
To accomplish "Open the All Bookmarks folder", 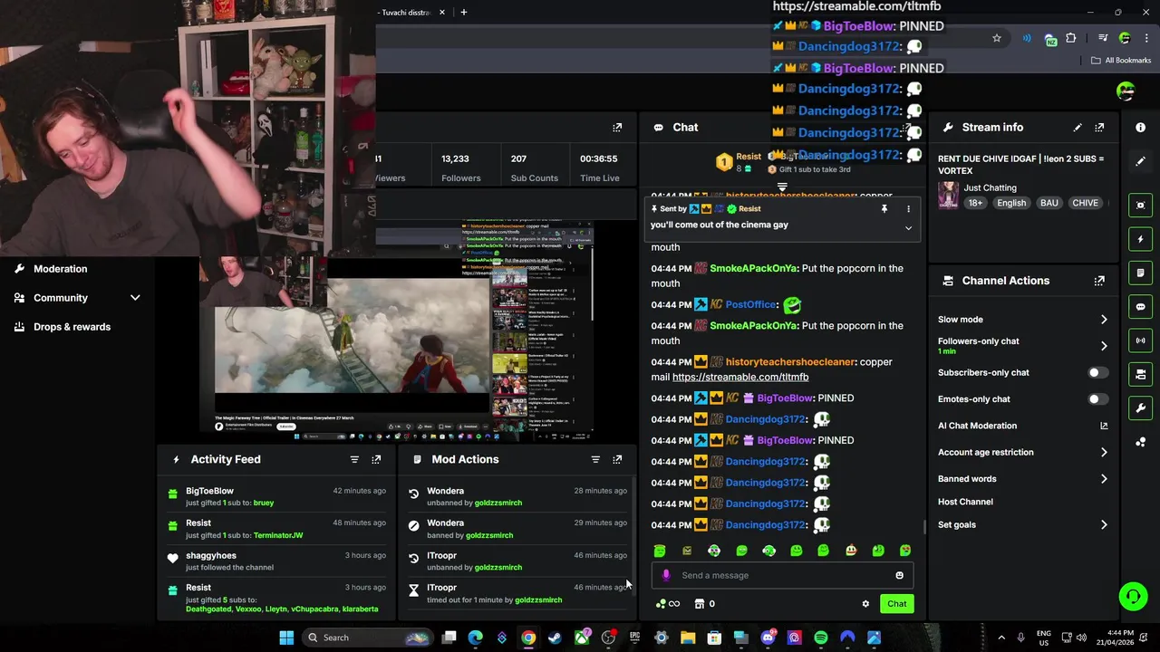I will [x=1121, y=61].
